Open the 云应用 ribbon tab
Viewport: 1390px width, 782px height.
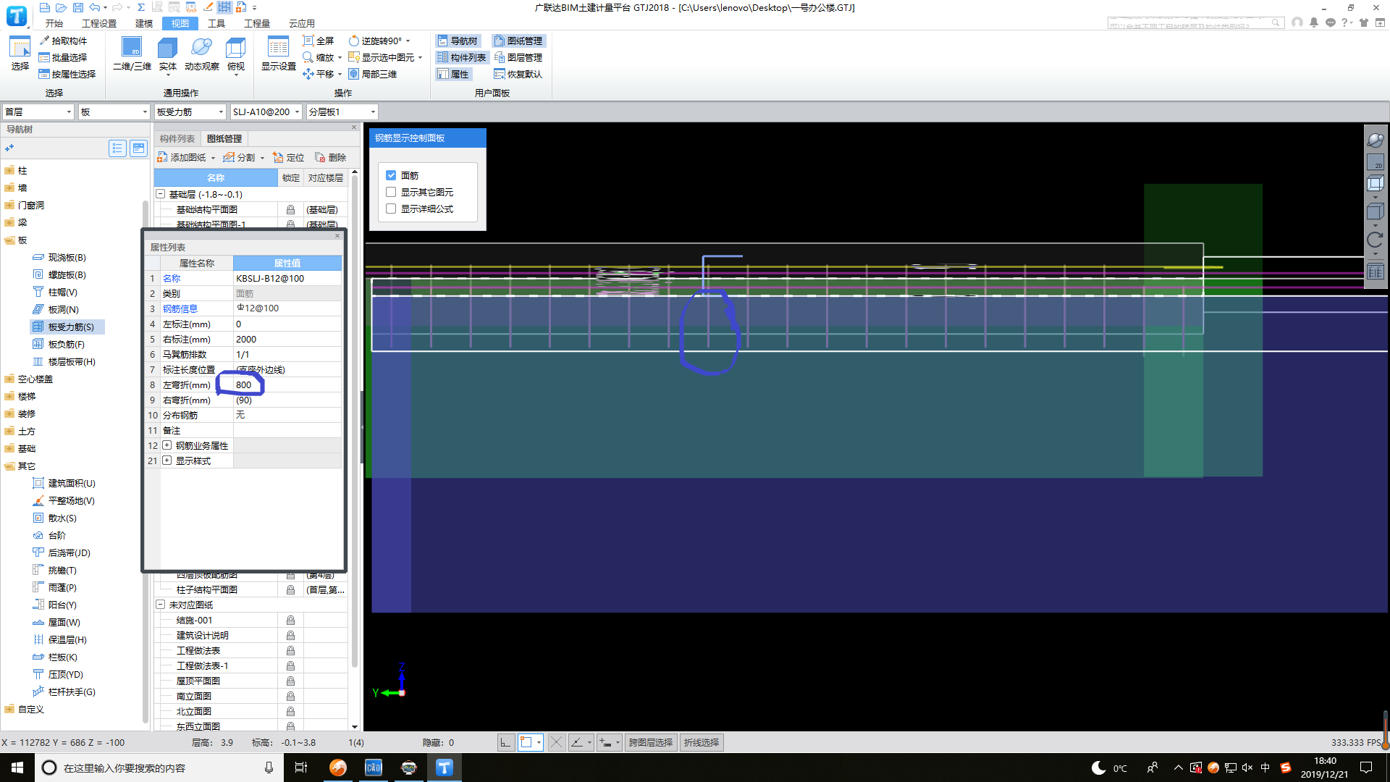[302, 23]
